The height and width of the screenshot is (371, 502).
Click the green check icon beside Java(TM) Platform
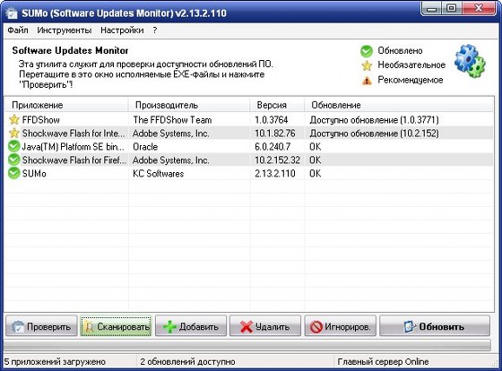[13, 147]
